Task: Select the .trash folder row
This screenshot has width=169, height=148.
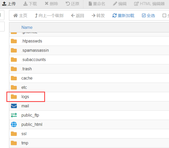Action: (26, 69)
